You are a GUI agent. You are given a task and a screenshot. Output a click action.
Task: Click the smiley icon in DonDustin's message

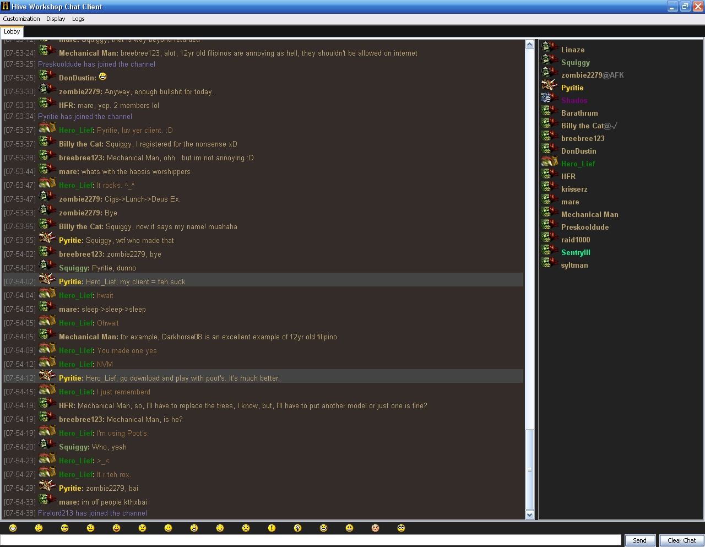102,77
